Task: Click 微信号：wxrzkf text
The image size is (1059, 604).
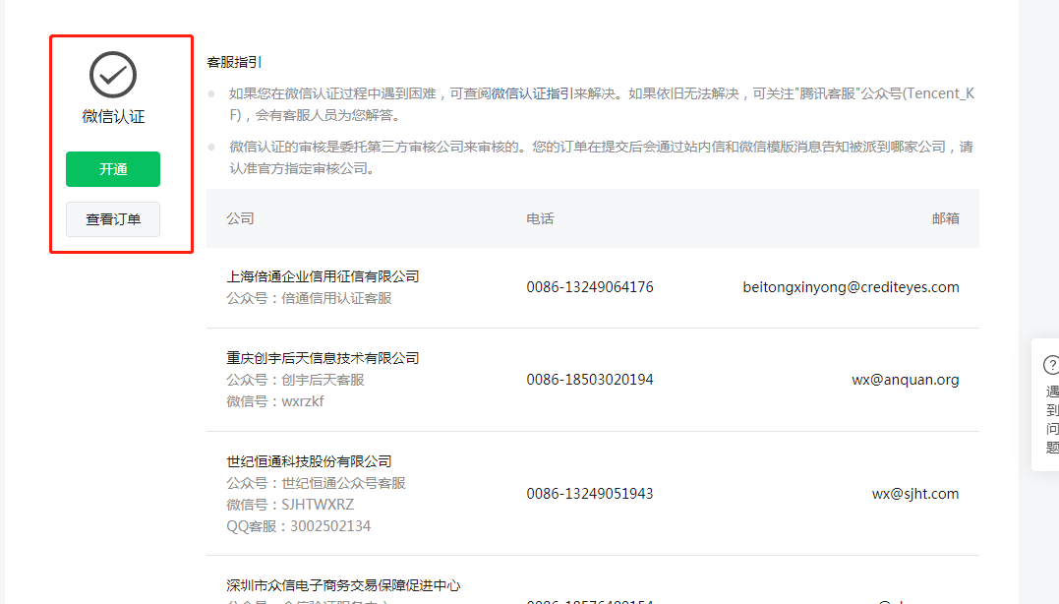Action: pyautogui.click(x=275, y=401)
